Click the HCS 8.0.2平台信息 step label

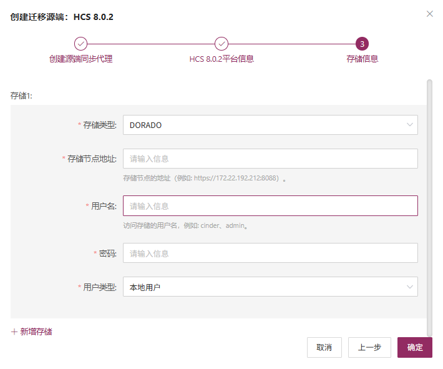[221, 59]
